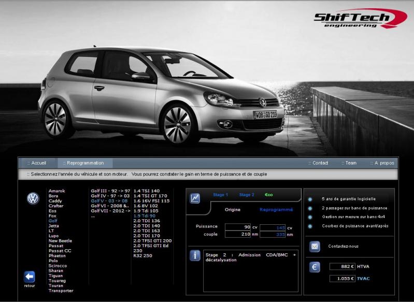Pick the 1.4 TSI GT 170 engine
Viewport: 414px width, 302px height.
(150, 196)
